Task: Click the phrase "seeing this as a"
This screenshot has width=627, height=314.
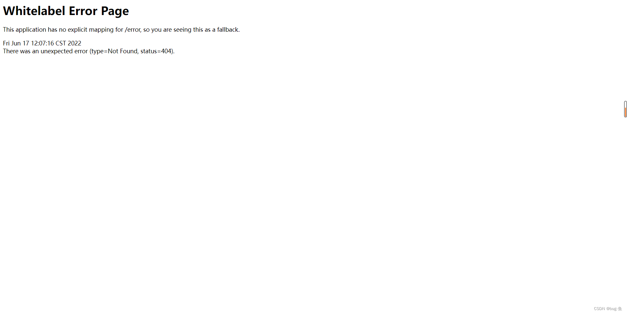Action: 194,30
